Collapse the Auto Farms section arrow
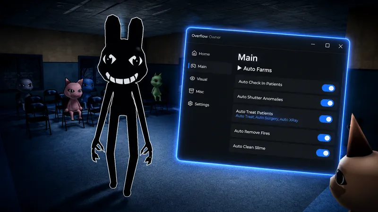Screen dimensions: 378x212 tap(240, 68)
